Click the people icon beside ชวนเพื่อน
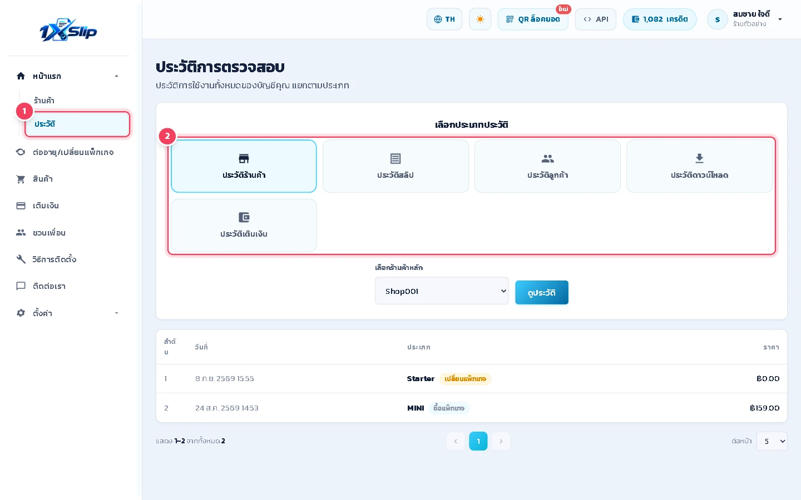The height and width of the screenshot is (500, 801). 21,232
